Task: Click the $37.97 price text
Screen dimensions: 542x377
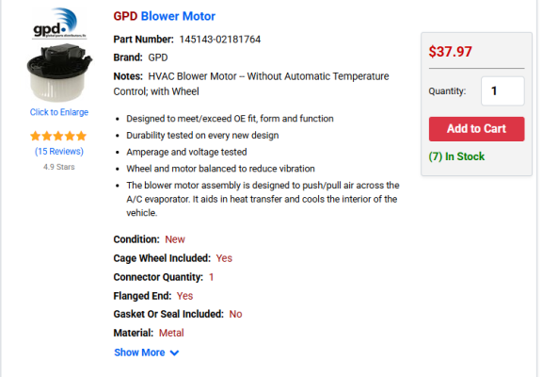Action: pos(450,52)
